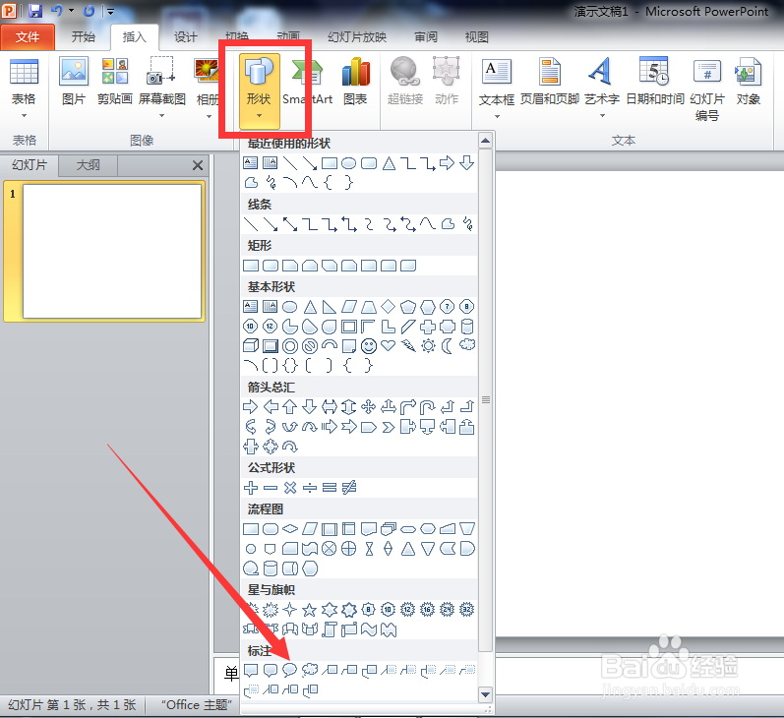784x718 pixels.
Task: Click the 图片 insert picture icon
Action: coord(74,82)
